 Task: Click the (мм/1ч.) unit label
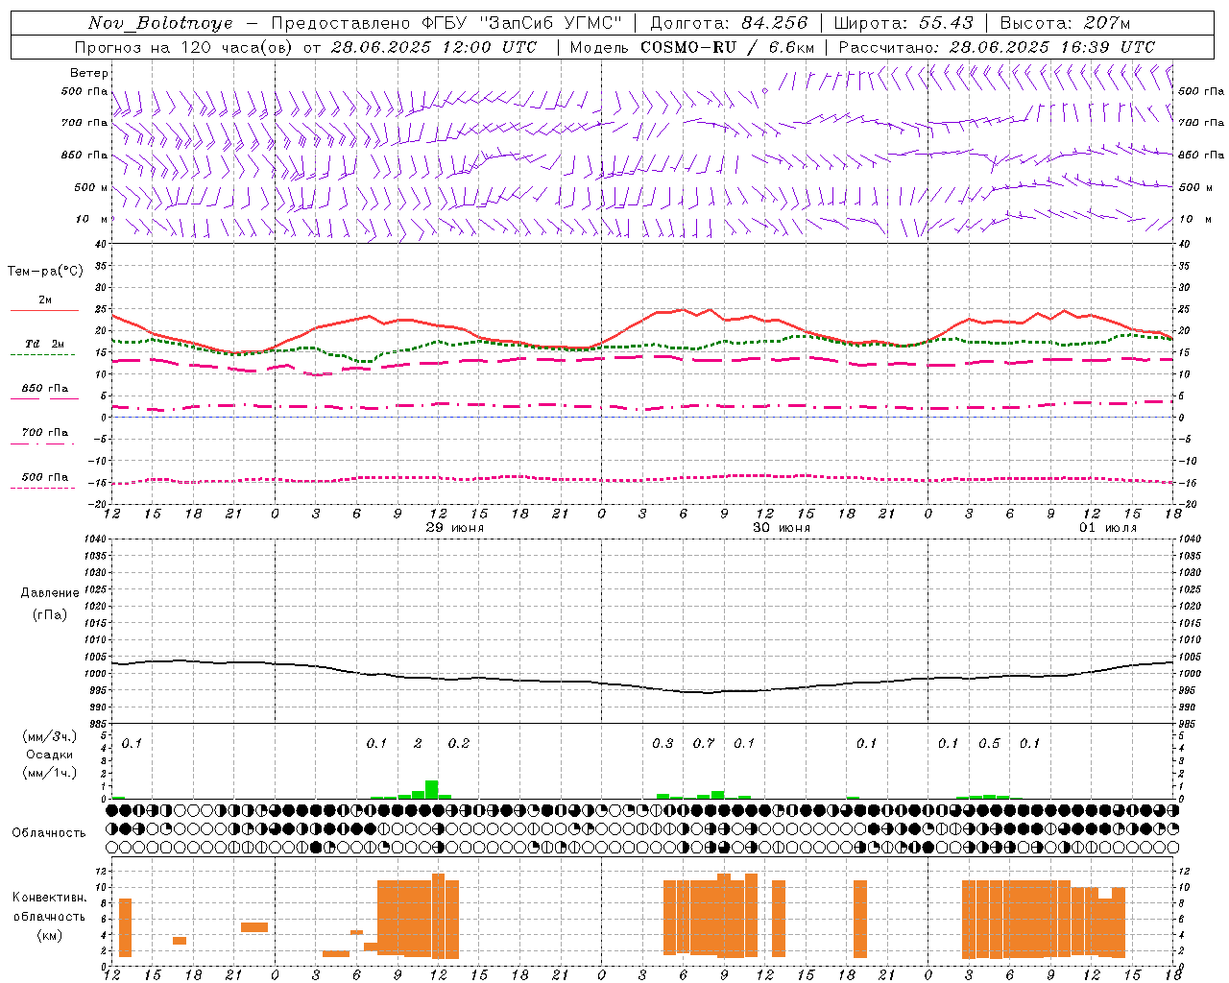pos(50,773)
